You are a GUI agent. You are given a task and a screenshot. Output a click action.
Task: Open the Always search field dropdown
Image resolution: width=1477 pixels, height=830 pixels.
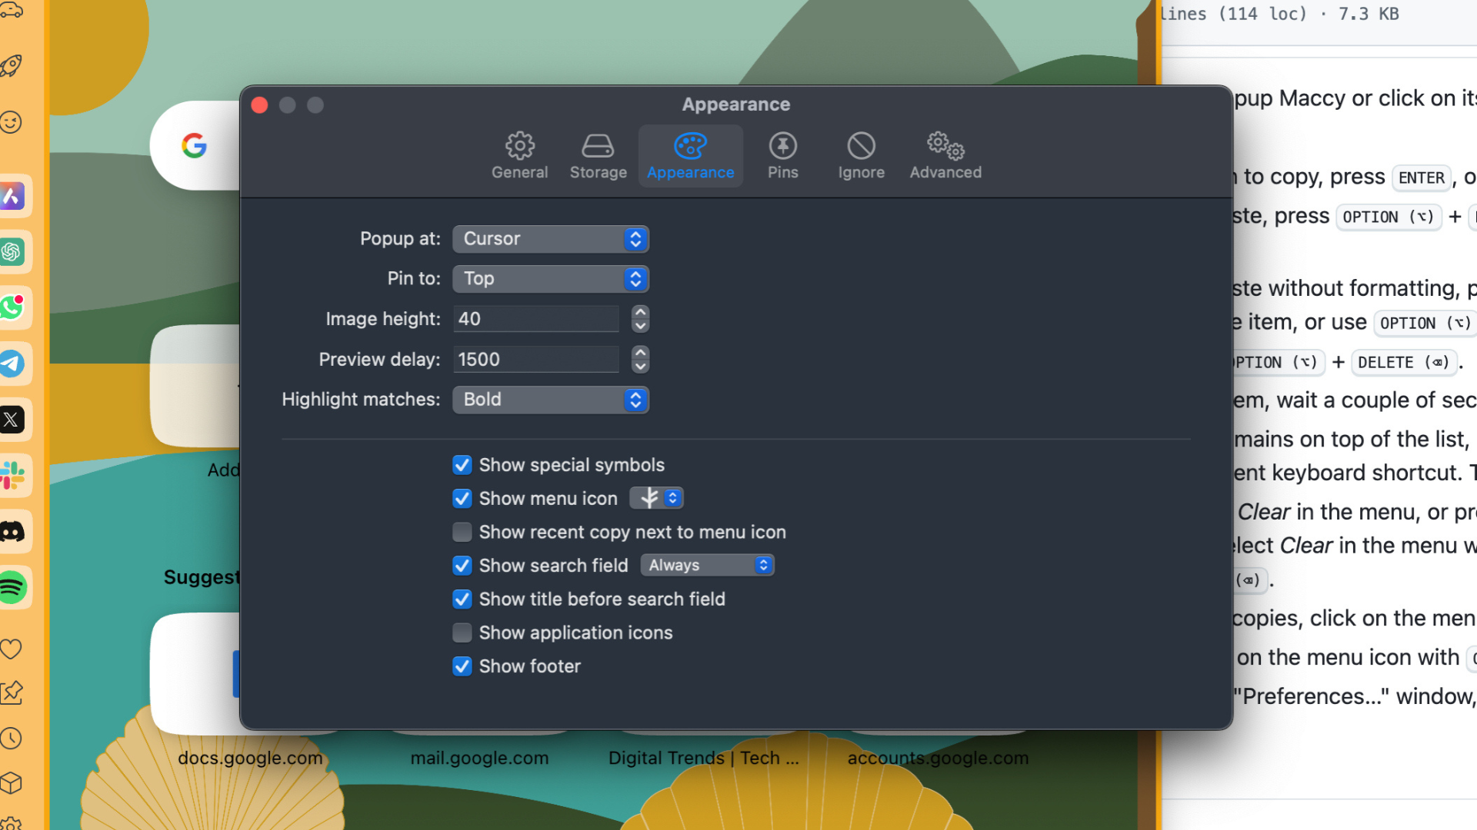(706, 565)
